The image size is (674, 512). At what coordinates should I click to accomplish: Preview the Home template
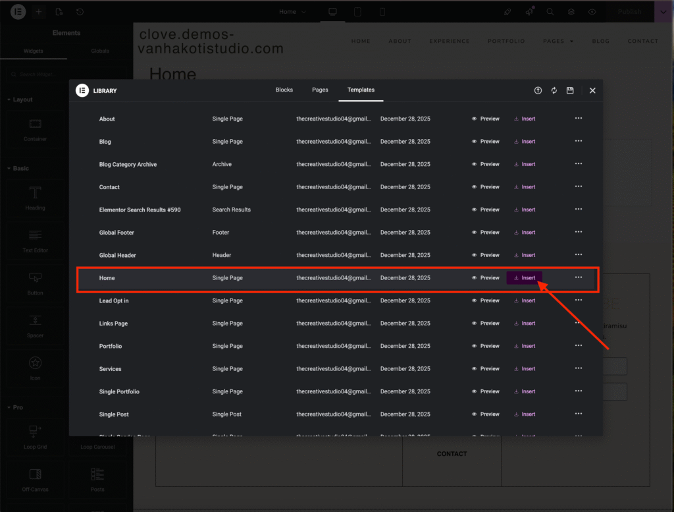click(486, 278)
